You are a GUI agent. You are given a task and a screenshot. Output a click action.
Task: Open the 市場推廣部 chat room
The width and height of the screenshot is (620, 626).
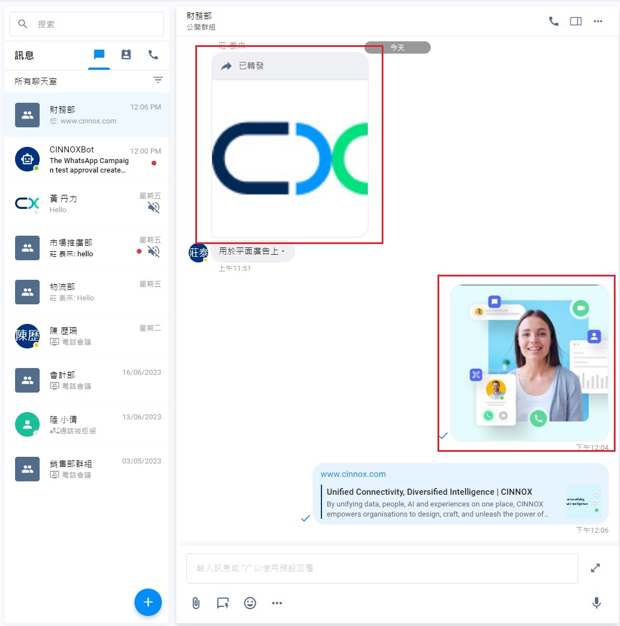point(86,248)
